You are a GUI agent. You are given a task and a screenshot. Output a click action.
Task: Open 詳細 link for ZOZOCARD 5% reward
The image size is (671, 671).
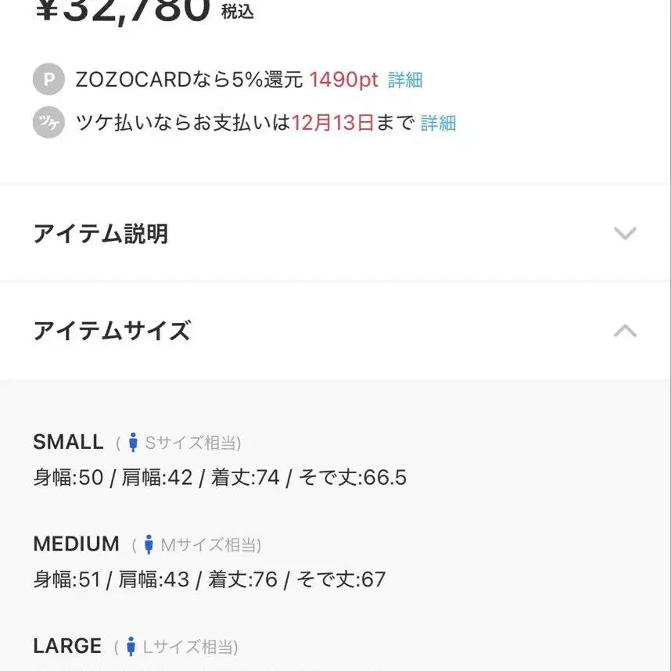(x=405, y=80)
